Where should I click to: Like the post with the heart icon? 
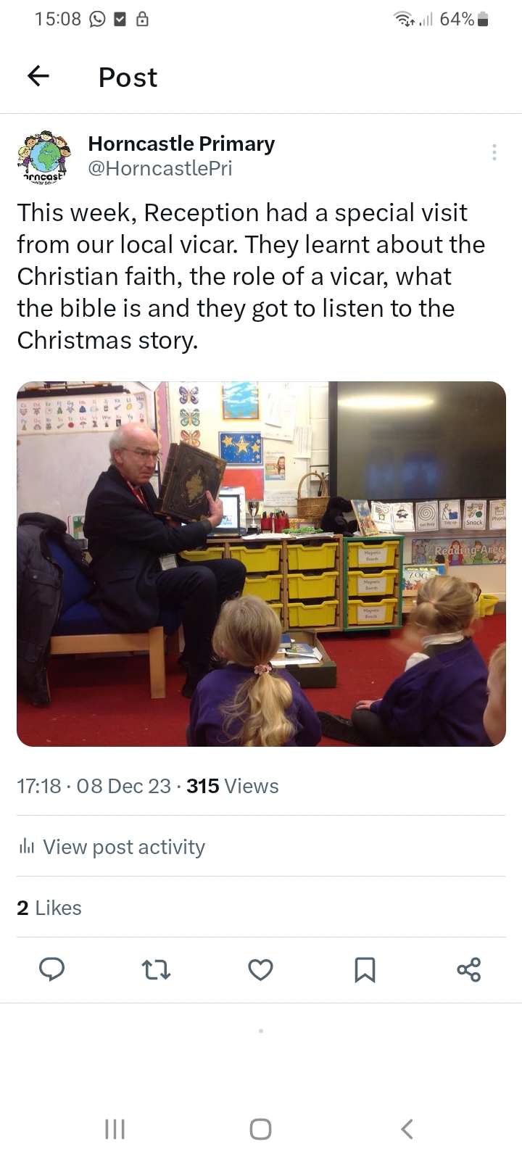pyautogui.click(x=260, y=969)
